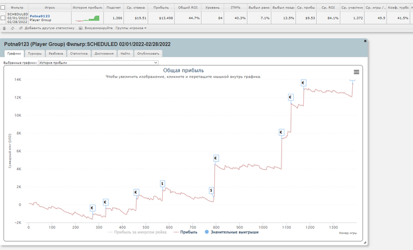Viewport: 413px width, 250px height.
Task: Click the $19.51 average stake cell
Action: [x=136, y=18]
